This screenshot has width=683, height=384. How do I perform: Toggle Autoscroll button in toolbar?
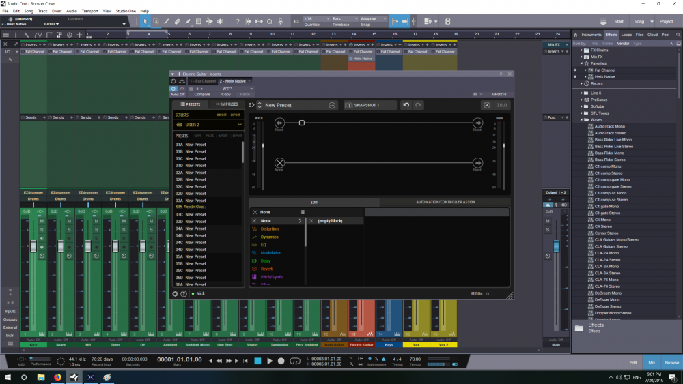pos(405,21)
